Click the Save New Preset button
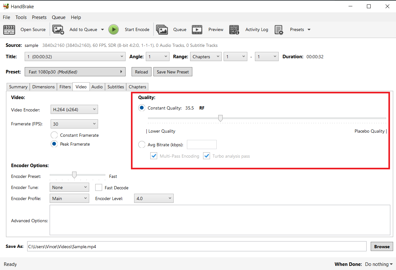 pyautogui.click(x=173, y=72)
